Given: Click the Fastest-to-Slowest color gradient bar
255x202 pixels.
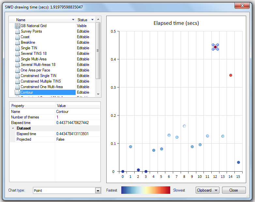Looking at the screenshot, I should (145, 190).
